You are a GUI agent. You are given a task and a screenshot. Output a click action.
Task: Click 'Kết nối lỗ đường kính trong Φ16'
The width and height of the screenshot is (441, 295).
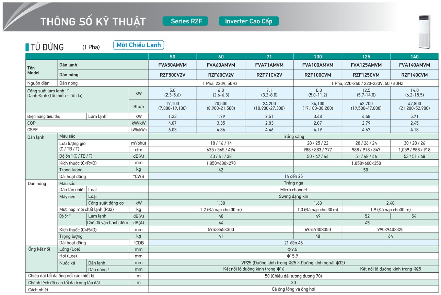(254, 269)
